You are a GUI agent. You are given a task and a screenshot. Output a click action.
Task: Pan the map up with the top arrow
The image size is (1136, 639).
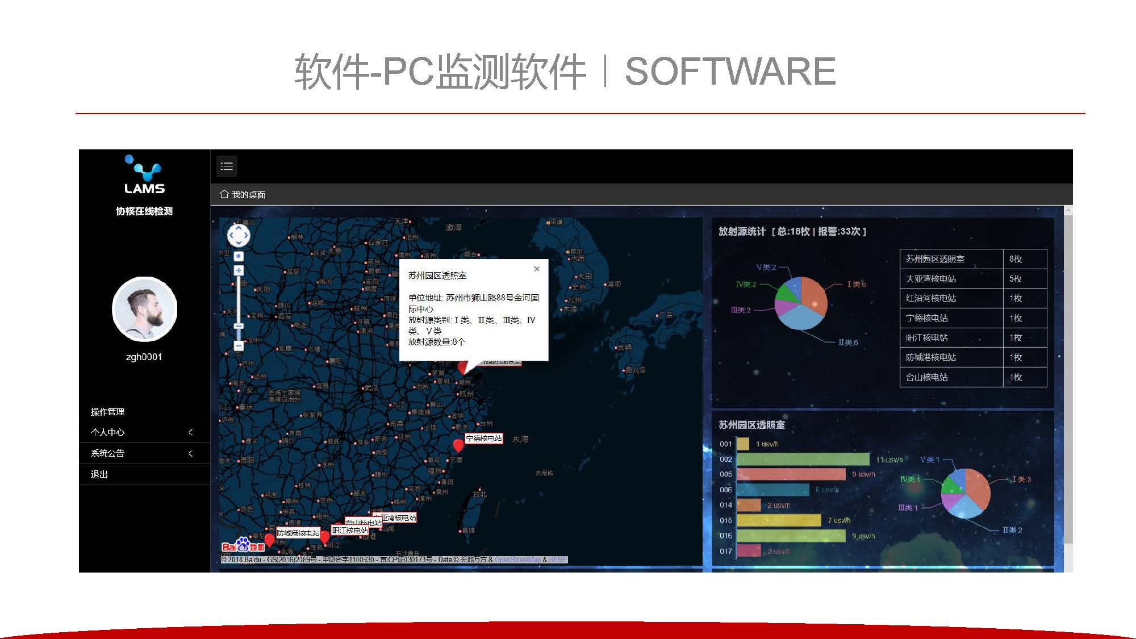(x=239, y=228)
